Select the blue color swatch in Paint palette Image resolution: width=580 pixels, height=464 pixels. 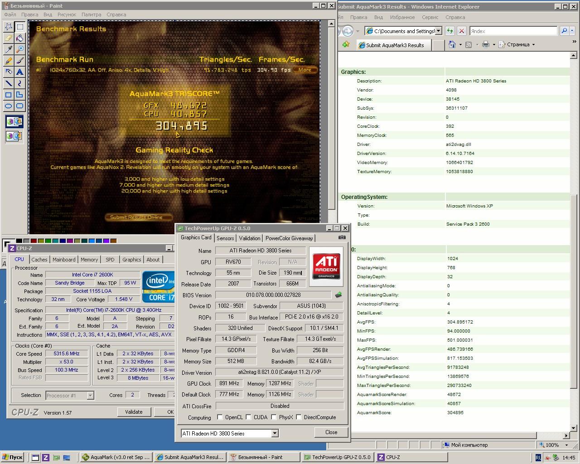[92, 241]
